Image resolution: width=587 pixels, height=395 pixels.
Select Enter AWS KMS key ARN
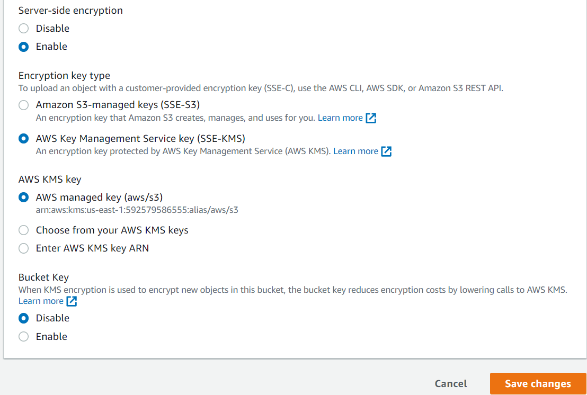coord(23,248)
